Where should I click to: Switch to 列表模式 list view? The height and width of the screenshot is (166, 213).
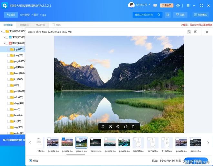tap(200, 15)
